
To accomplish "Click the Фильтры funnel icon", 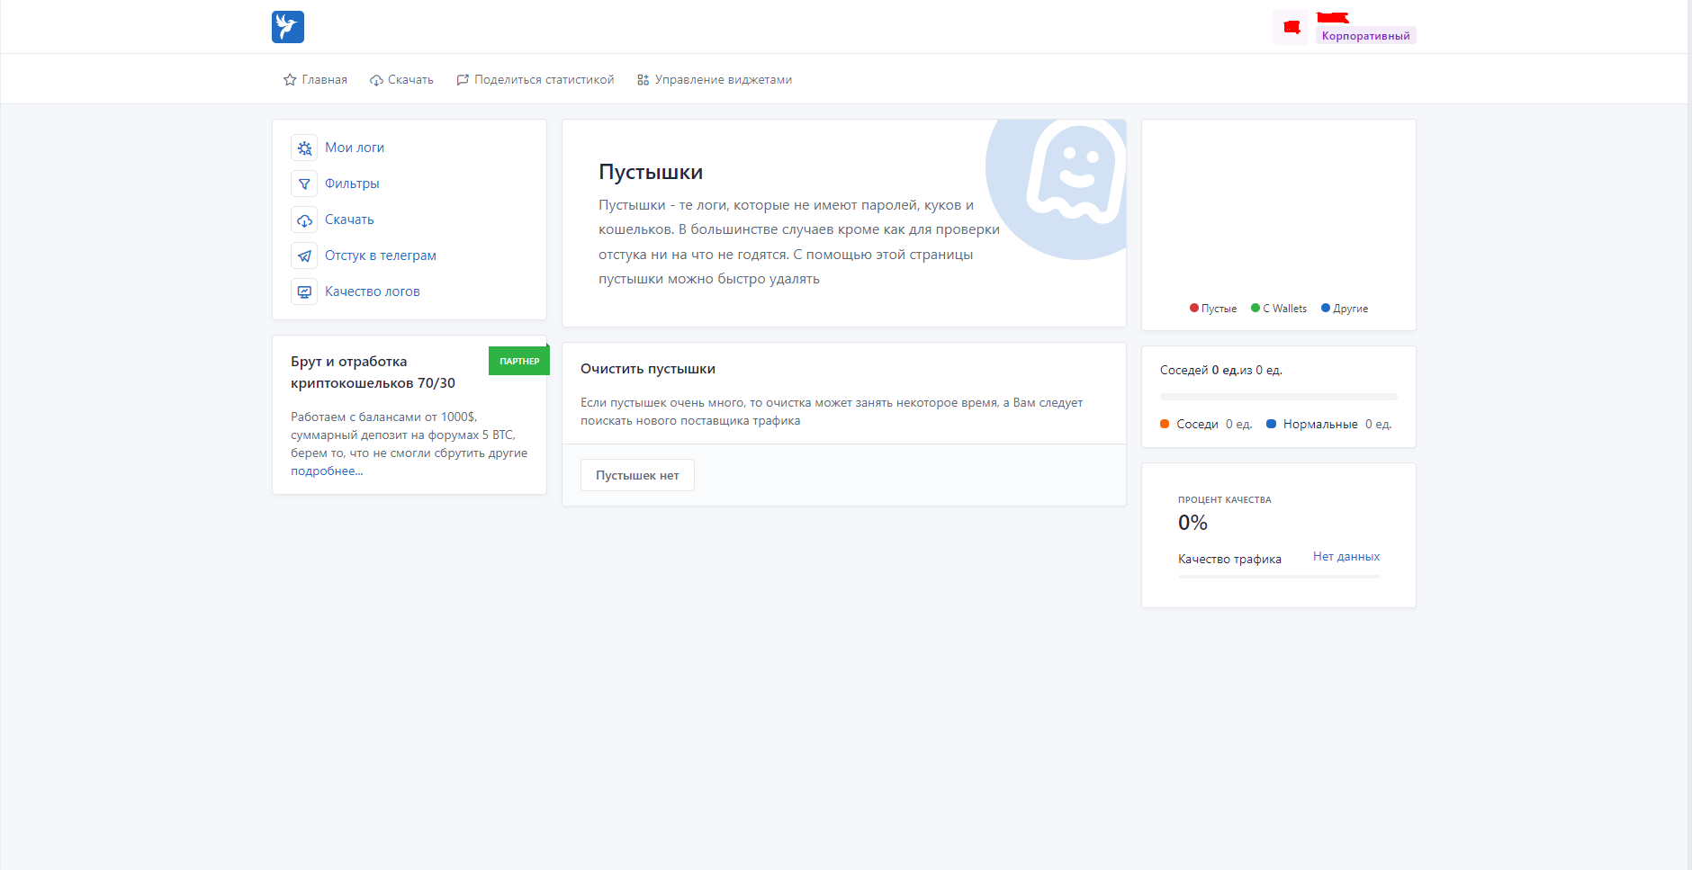I will (304, 184).
